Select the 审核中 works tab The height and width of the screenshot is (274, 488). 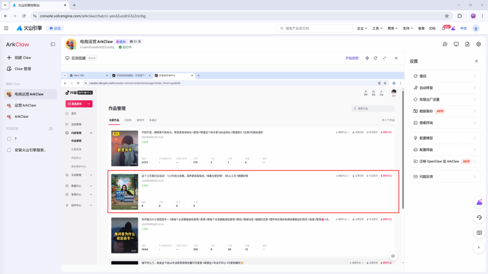coord(141,120)
